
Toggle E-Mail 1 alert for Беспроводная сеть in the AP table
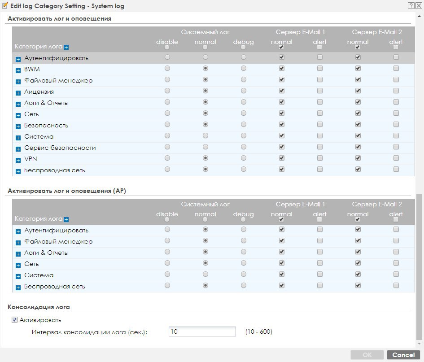pos(320,285)
